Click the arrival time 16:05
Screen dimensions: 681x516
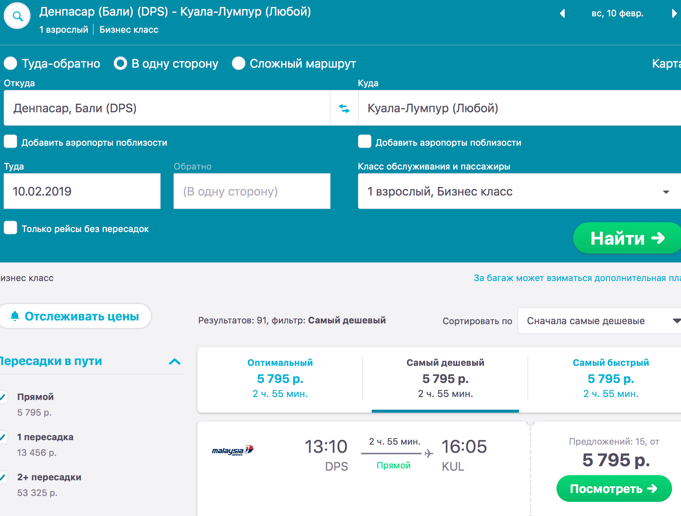[x=464, y=446]
